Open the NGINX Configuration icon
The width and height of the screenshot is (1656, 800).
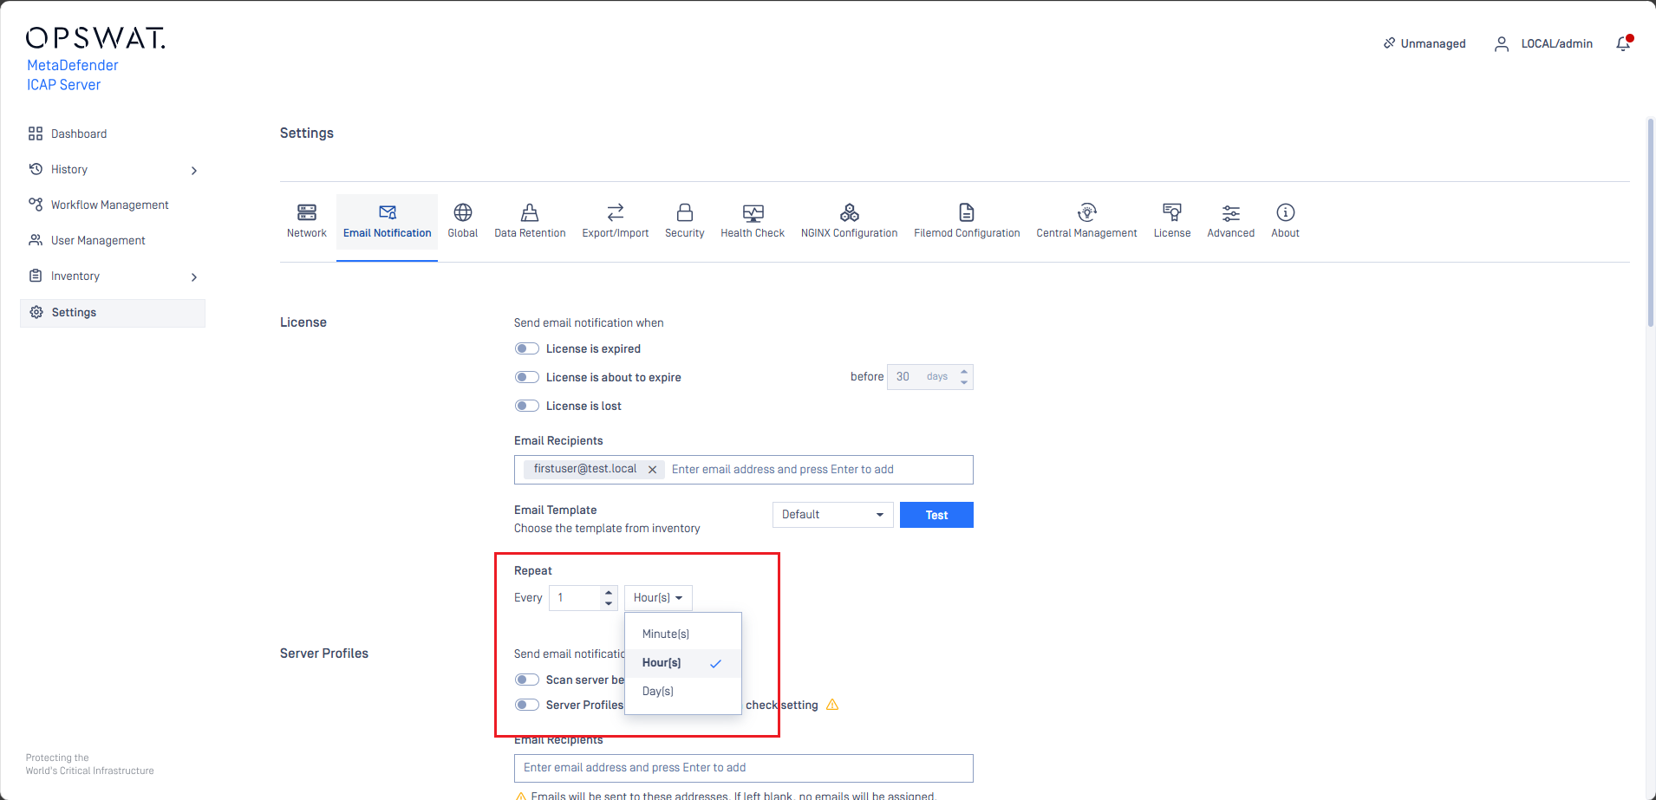850,212
